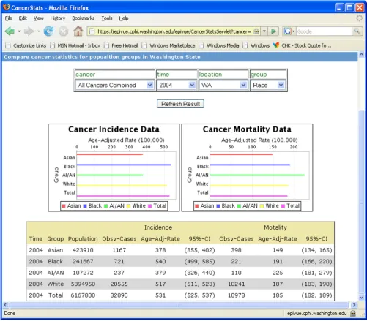Reload the page with the Refresh icon

(x=48, y=31)
